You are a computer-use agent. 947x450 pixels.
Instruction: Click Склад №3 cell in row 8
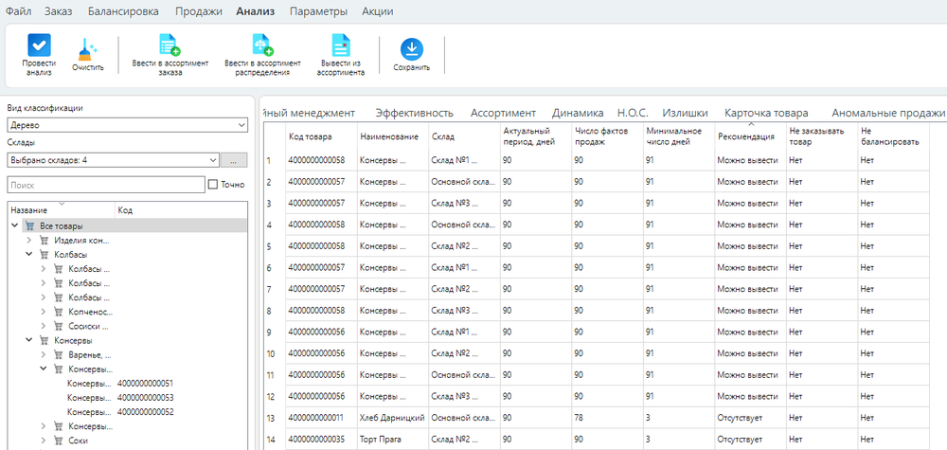click(464, 311)
